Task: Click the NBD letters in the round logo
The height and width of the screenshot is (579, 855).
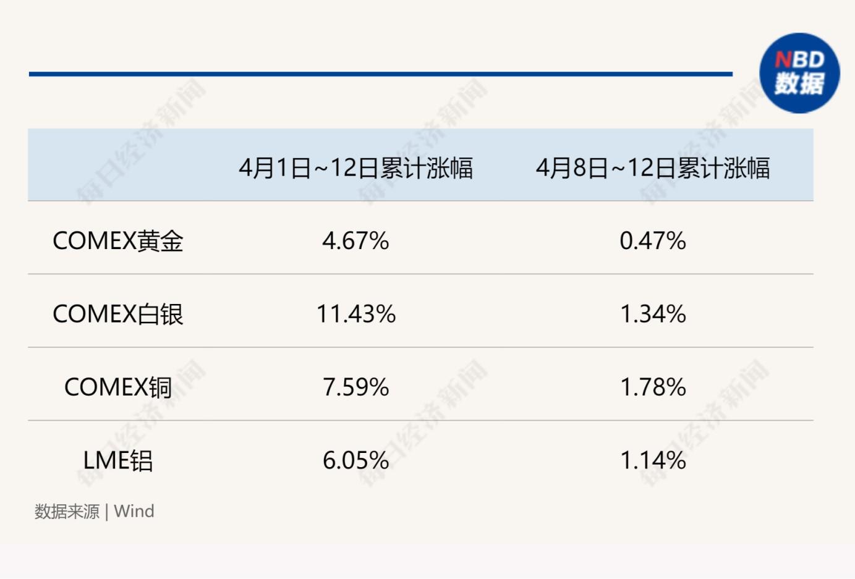Action: (799, 60)
